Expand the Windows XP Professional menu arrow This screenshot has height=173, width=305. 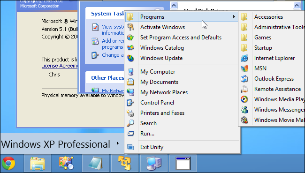pyautogui.click(x=118, y=143)
